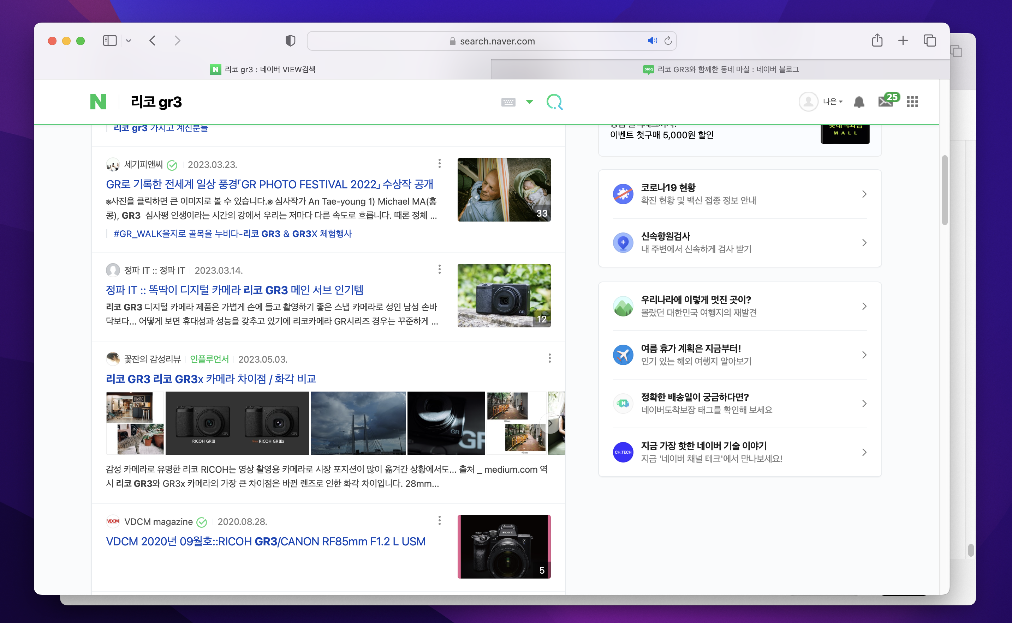The height and width of the screenshot is (623, 1012).
Task: Click the CH.TECH channel icon
Action: [x=623, y=452]
